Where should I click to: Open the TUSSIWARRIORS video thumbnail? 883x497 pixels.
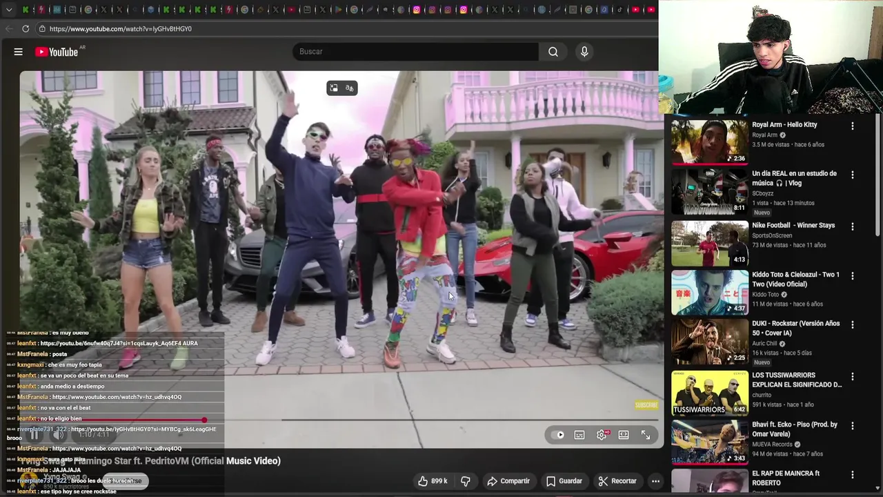pyautogui.click(x=710, y=393)
